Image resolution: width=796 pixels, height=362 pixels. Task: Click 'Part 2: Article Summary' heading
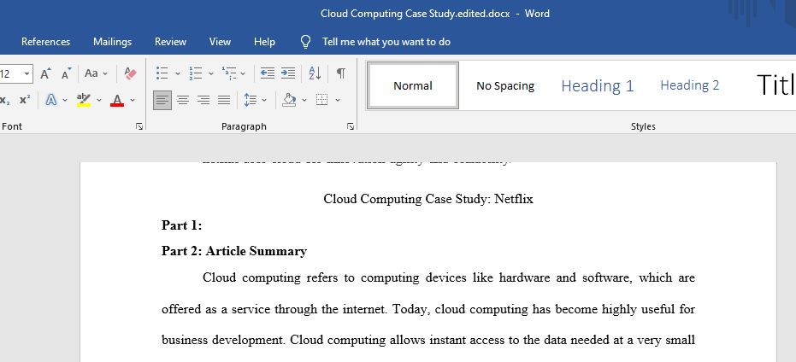click(234, 251)
